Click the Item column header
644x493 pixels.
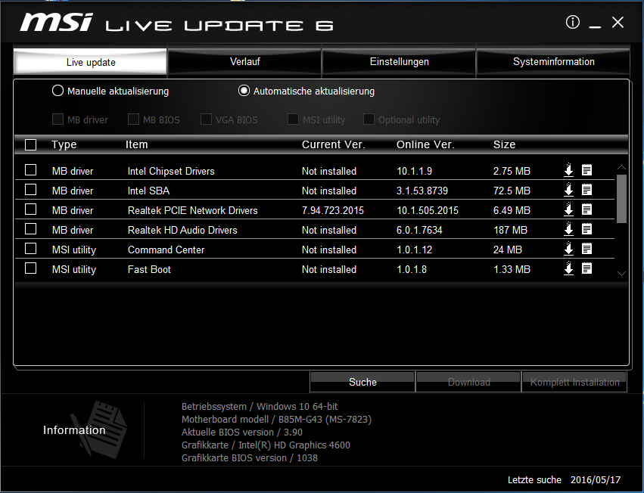(x=136, y=144)
